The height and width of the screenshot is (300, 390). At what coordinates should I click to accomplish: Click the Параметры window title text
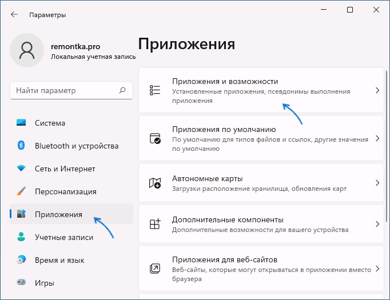click(47, 15)
